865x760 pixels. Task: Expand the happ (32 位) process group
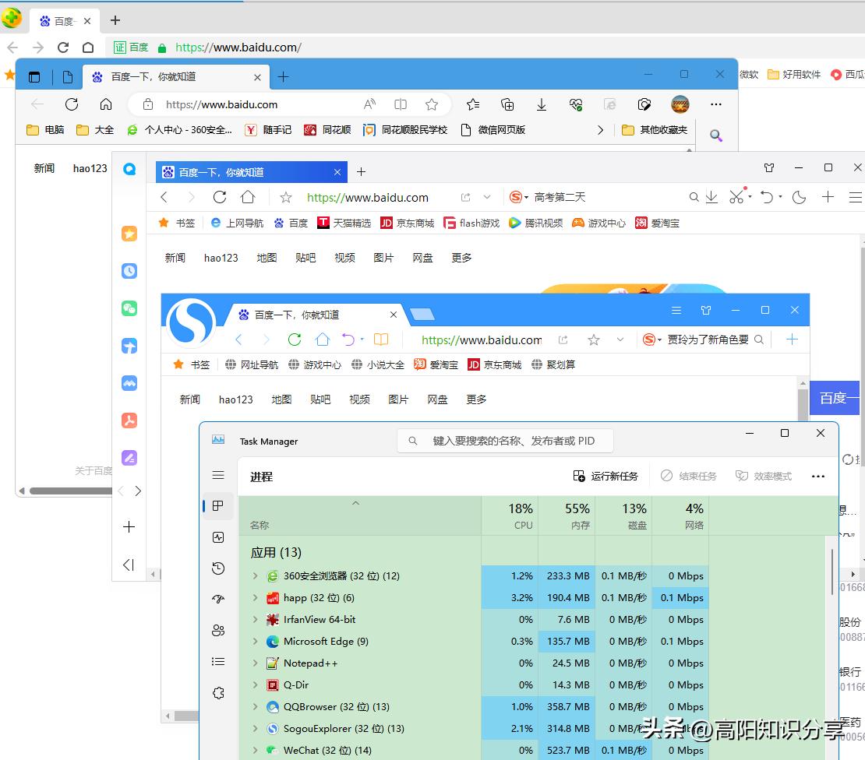coord(255,597)
